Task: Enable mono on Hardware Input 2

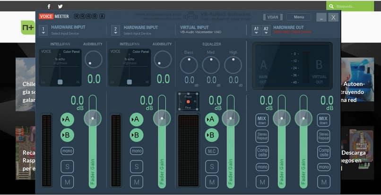Action: (x=137, y=151)
